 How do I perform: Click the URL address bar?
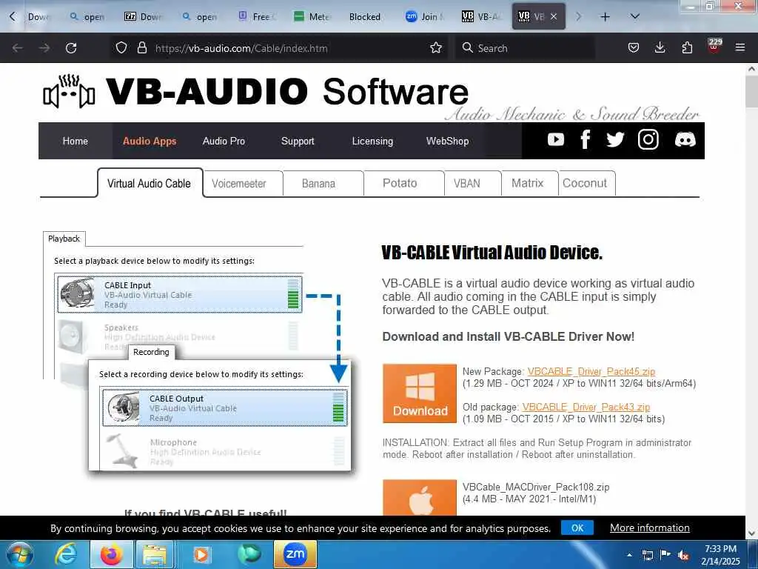click(x=281, y=48)
